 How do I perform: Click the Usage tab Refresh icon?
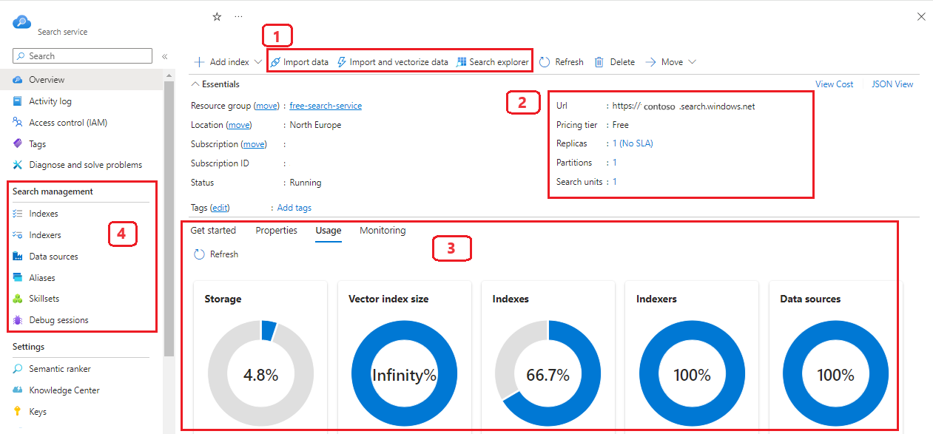tap(199, 254)
